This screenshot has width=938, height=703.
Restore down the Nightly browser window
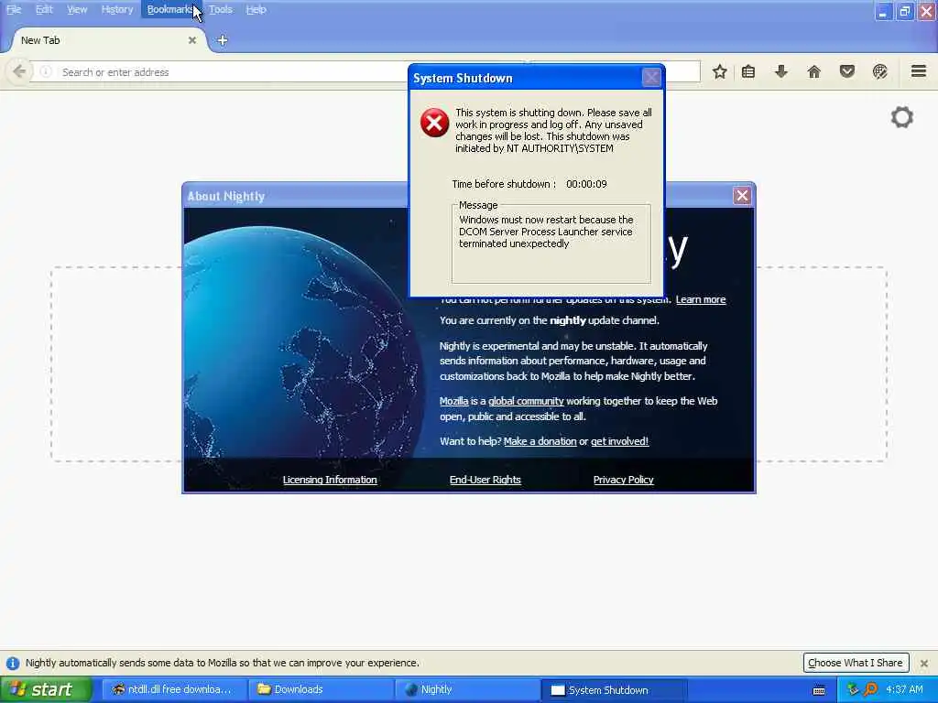(904, 11)
